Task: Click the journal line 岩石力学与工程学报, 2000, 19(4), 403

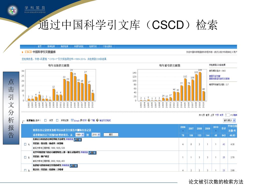Action: 49,161
